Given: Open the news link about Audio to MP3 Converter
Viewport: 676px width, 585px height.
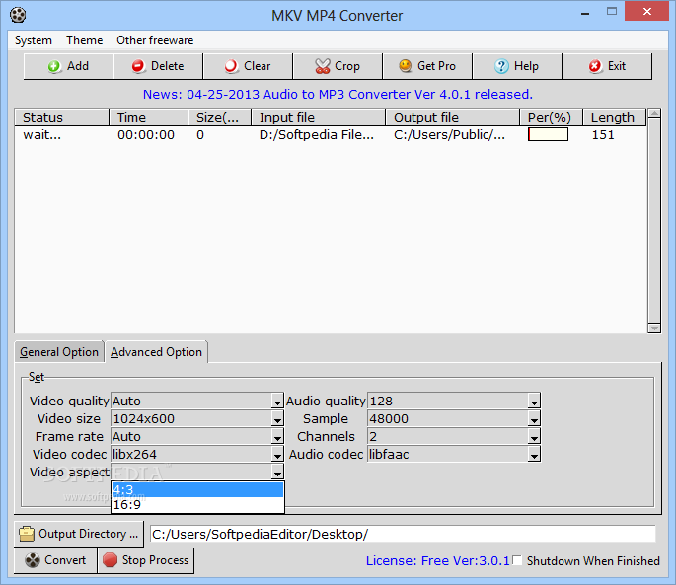Looking at the screenshot, I should pyautogui.click(x=338, y=94).
